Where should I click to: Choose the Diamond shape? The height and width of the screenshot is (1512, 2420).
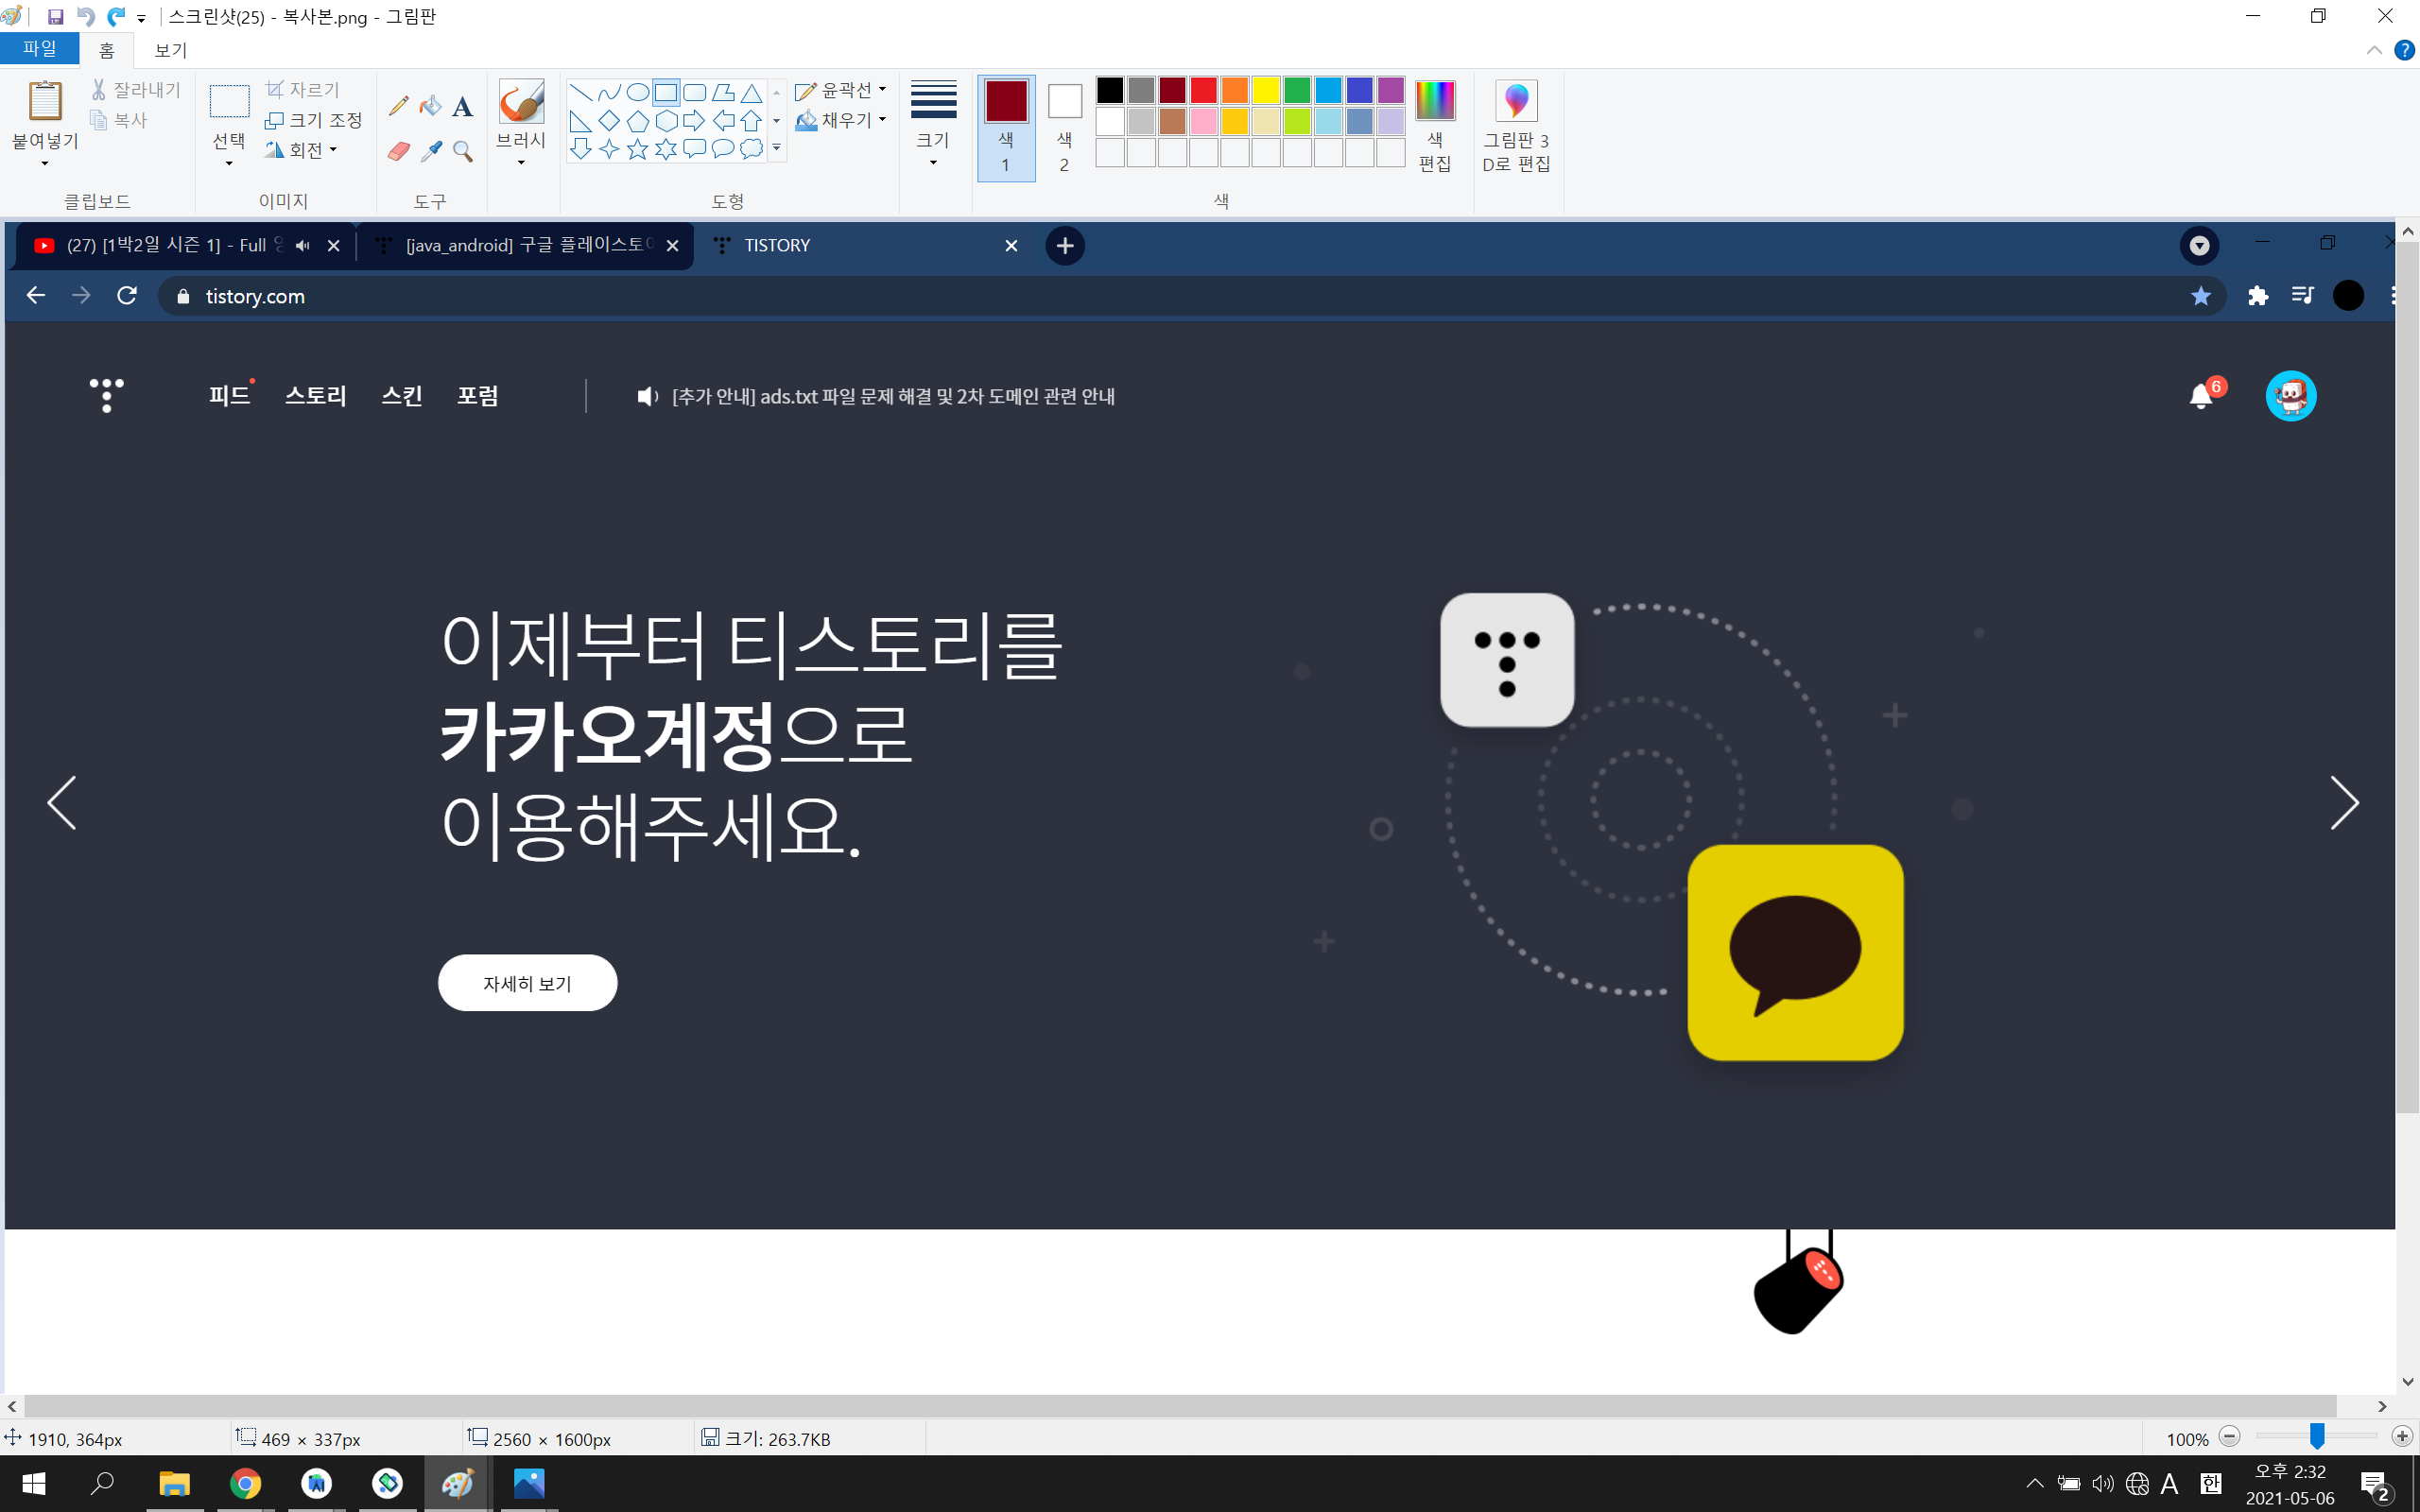tap(608, 121)
